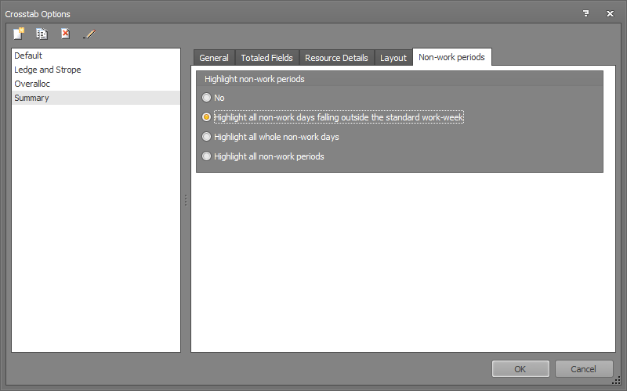Open the Totaled Fields tab
This screenshot has width=627, height=391.
[266, 58]
